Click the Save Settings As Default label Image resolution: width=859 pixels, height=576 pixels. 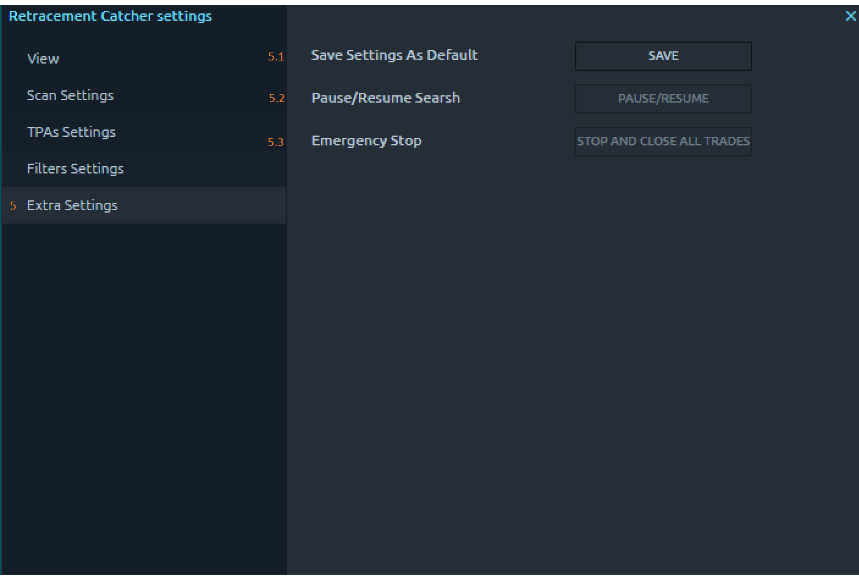tap(394, 55)
